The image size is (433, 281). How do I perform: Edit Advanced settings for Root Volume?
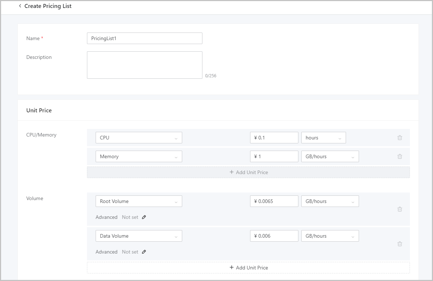(144, 217)
